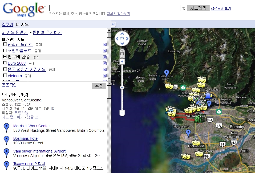Click the blue marker beside Vancouver International Airport

[x=6, y=153]
